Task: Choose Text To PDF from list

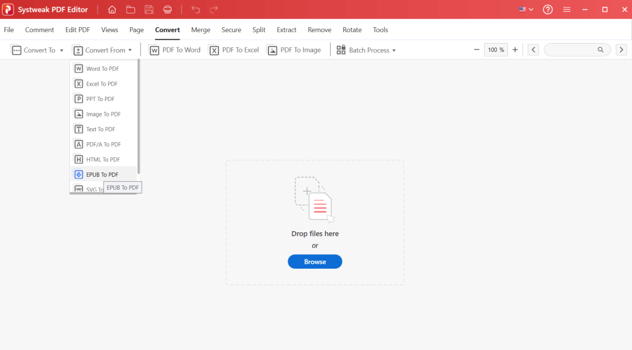Action: tap(104, 129)
